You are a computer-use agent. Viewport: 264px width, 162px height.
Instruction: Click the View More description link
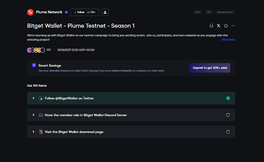[228, 40]
